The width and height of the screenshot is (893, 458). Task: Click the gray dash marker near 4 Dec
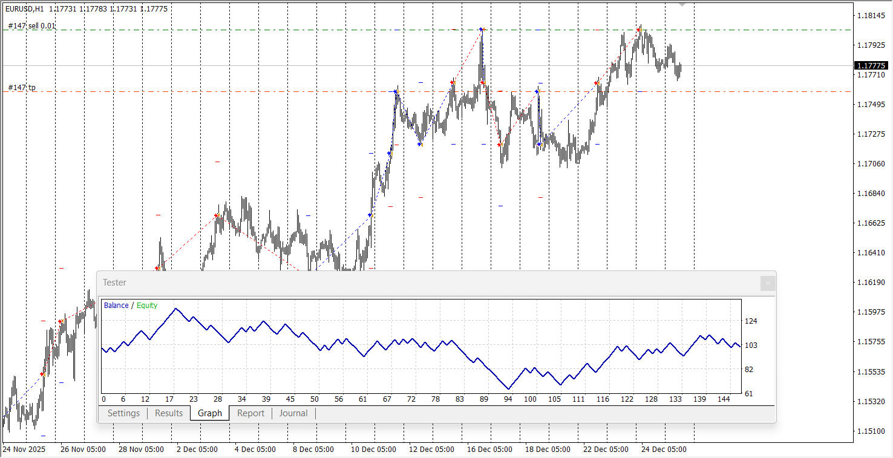217,162
